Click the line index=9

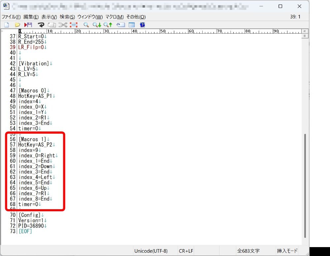click(x=28, y=150)
